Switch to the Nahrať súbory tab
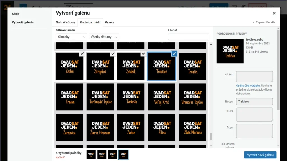 66,22
